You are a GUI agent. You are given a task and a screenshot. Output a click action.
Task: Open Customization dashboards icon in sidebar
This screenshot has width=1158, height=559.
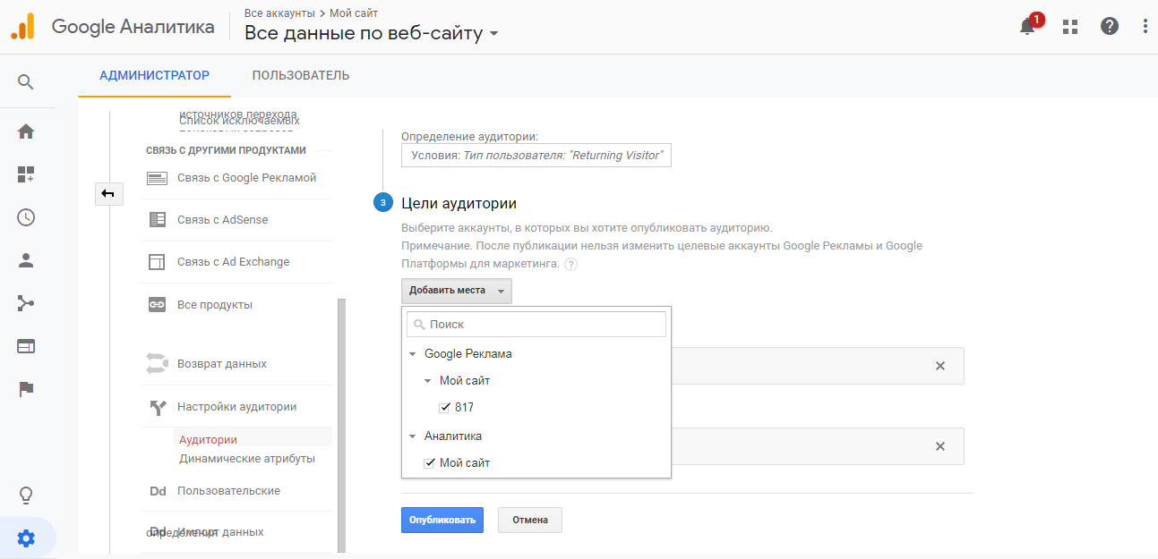tap(26, 174)
